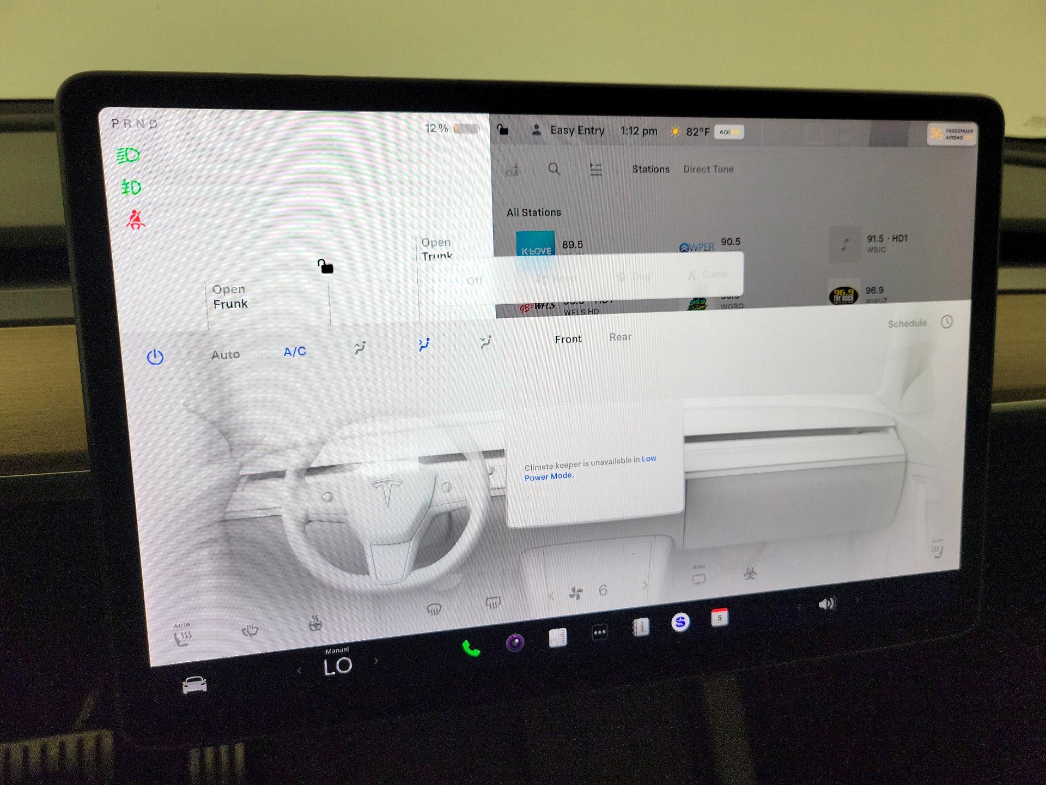The height and width of the screenshot is (785, 1046).
Task: Play 91.5 HD1 WBJC station
Action: coord(869,244)
